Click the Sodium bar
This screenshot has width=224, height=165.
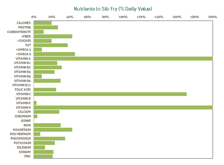(x=44, y=152)
